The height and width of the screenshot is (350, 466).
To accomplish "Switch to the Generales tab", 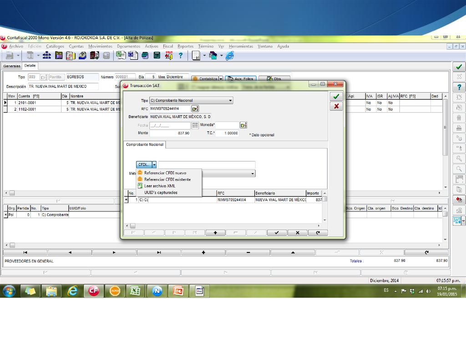I will (x=12, y=66).
